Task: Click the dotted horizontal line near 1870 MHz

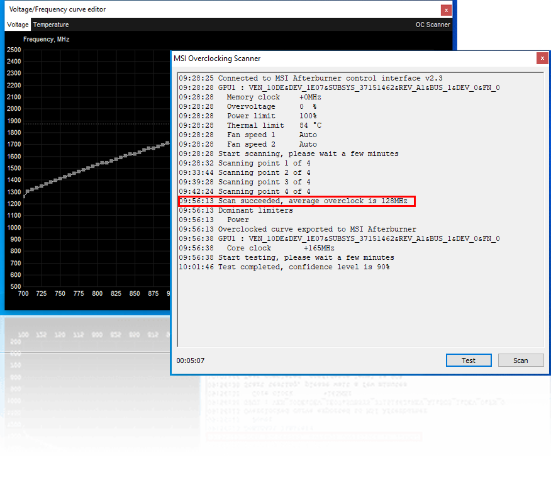Action: 94,124
